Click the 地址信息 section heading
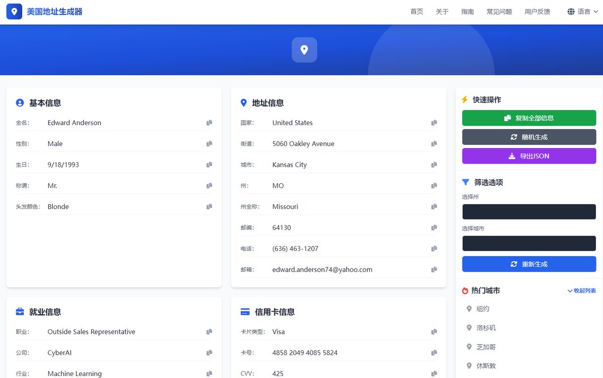The height and width of the screenshot is (378, 603). click(x=268, y=103)
